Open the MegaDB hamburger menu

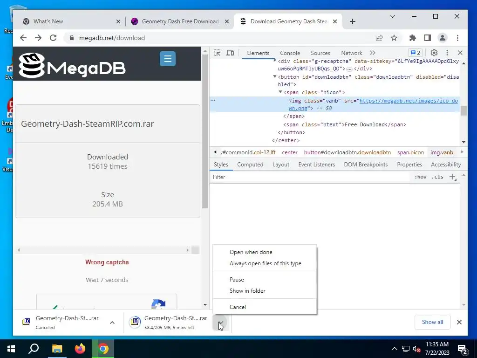tap(168, 58)
